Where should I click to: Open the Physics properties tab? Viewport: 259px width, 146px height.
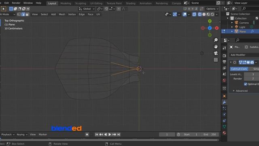(224, 114)
